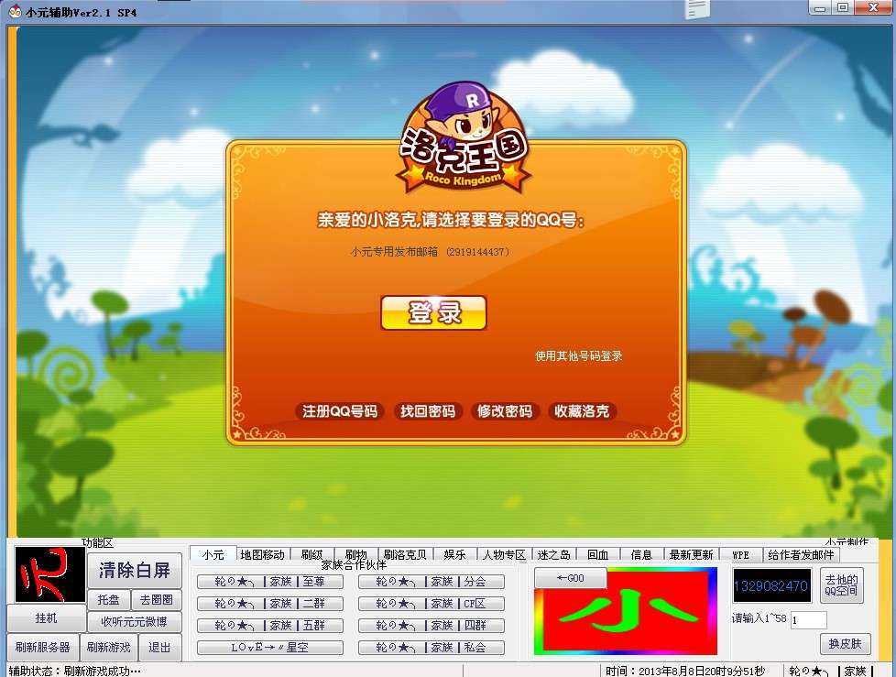The height and width of the screenshot is (677, 896).
Task: Click 找回密码 to recover password
Action: click(428, 411)
